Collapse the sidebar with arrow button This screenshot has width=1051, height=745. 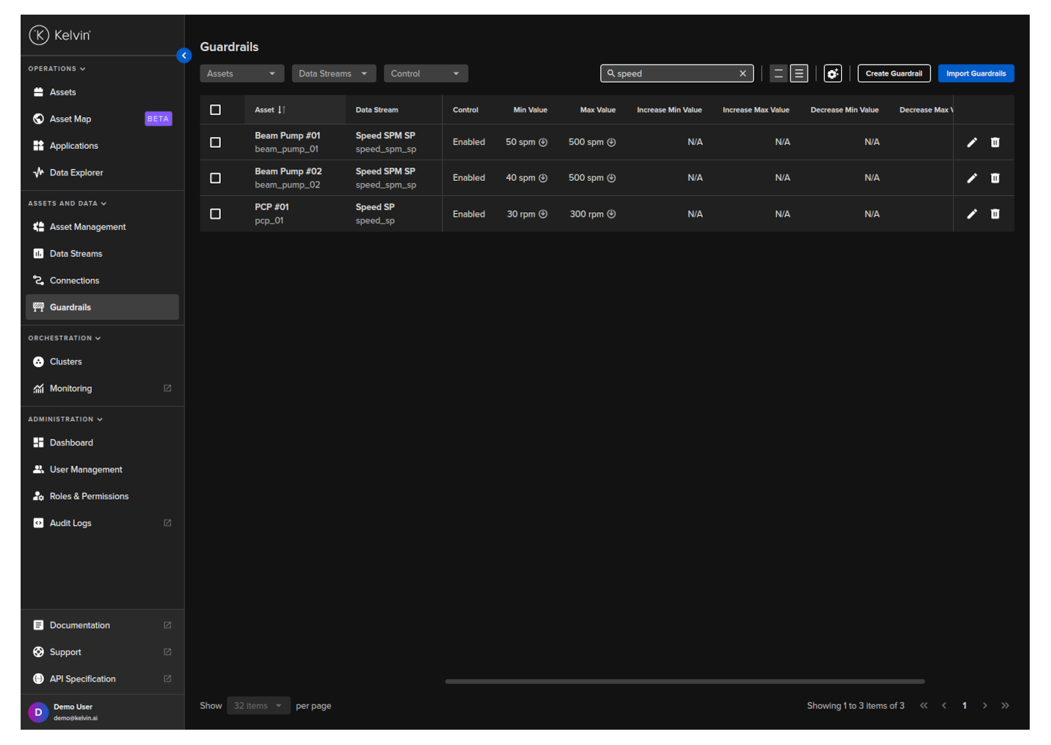click(184, 56)
